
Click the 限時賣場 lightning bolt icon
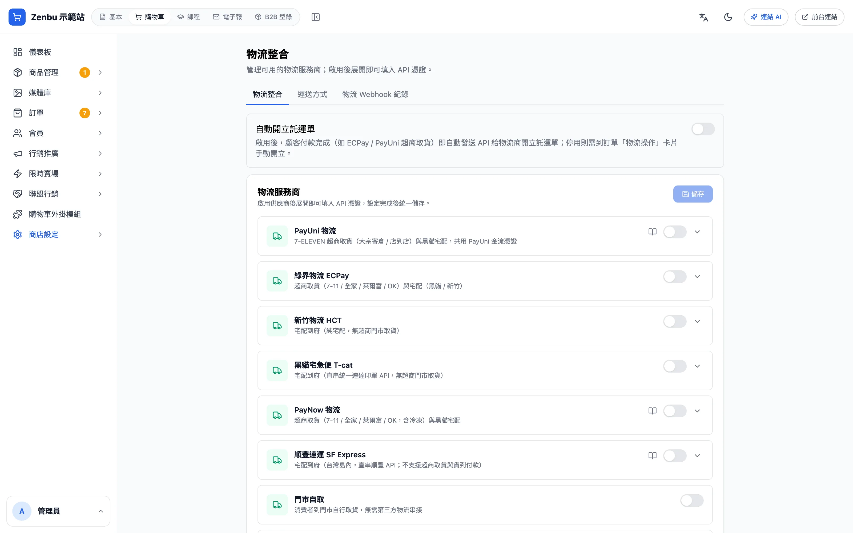tap(18, 174)
